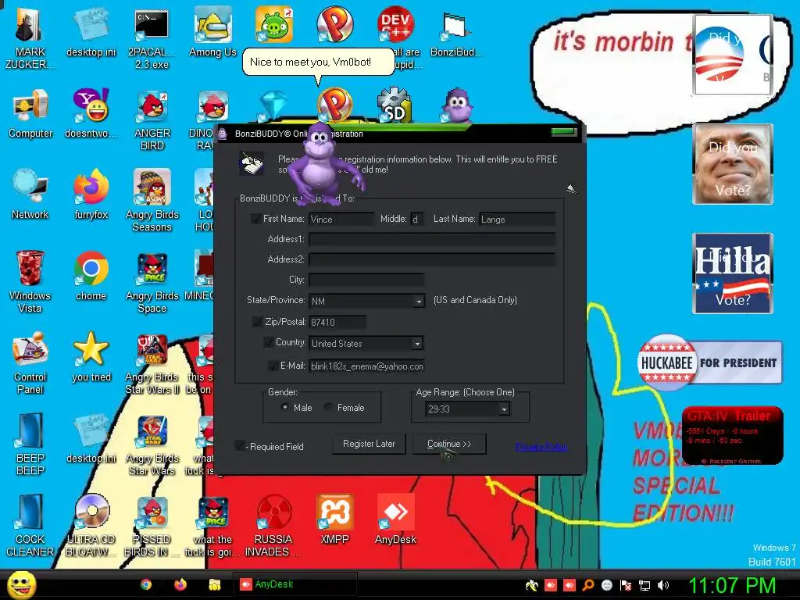Click the Register Later button
Viewport: 800px width, 600px height.
(369, 444)
